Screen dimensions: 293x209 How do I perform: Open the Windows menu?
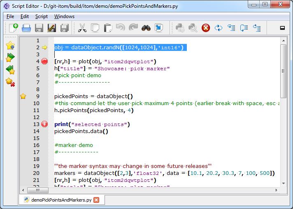coord(64,16)
